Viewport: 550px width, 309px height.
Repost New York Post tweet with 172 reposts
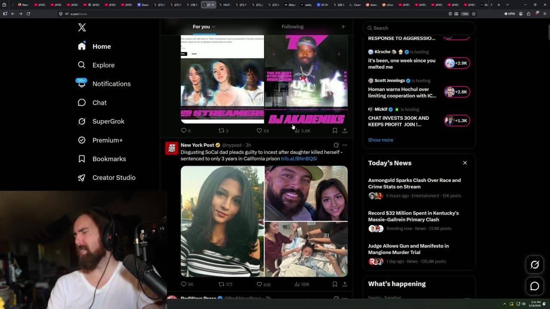point(226,284)
